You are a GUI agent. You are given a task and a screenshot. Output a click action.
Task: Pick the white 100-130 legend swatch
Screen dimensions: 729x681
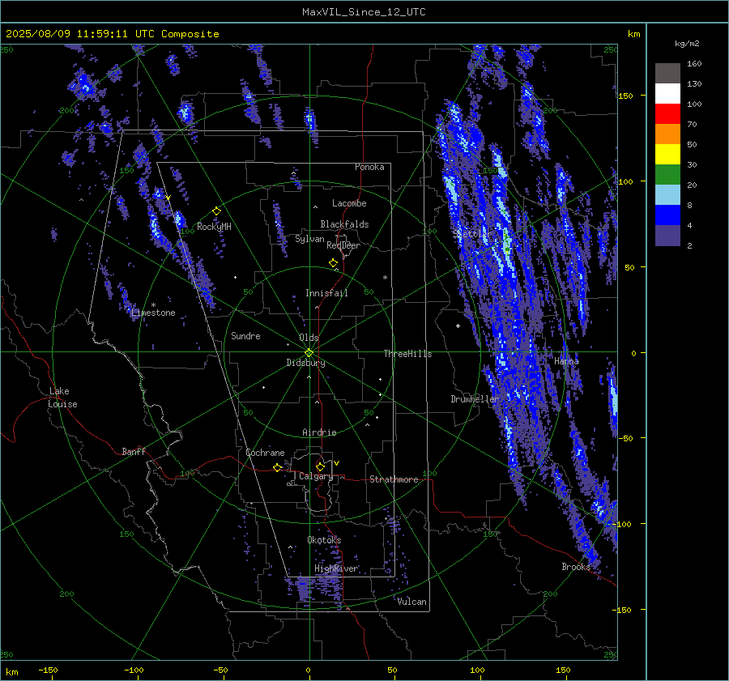(667, 93)
